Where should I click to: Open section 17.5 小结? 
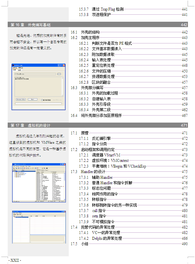click(129, 244)
